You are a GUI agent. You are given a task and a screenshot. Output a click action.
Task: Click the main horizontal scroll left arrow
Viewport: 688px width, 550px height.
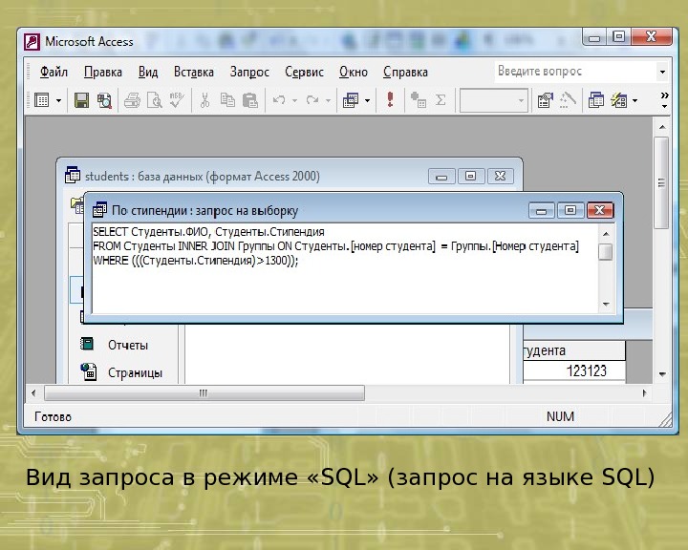click(33, 393)
